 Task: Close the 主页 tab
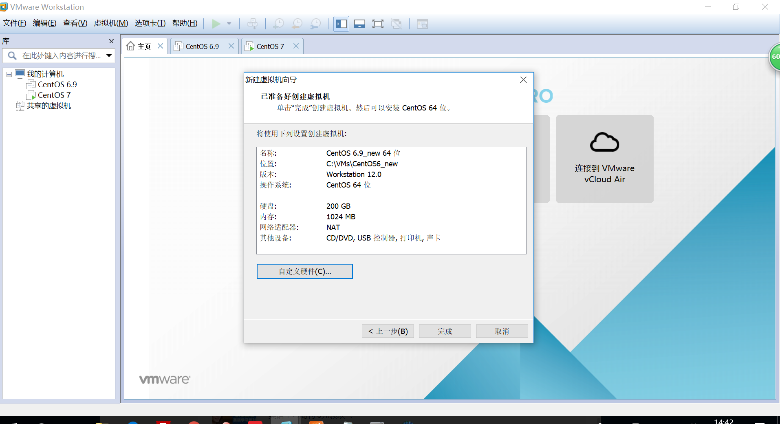tap(161, 46)
